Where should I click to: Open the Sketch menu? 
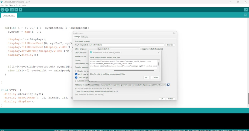(12, 5)
